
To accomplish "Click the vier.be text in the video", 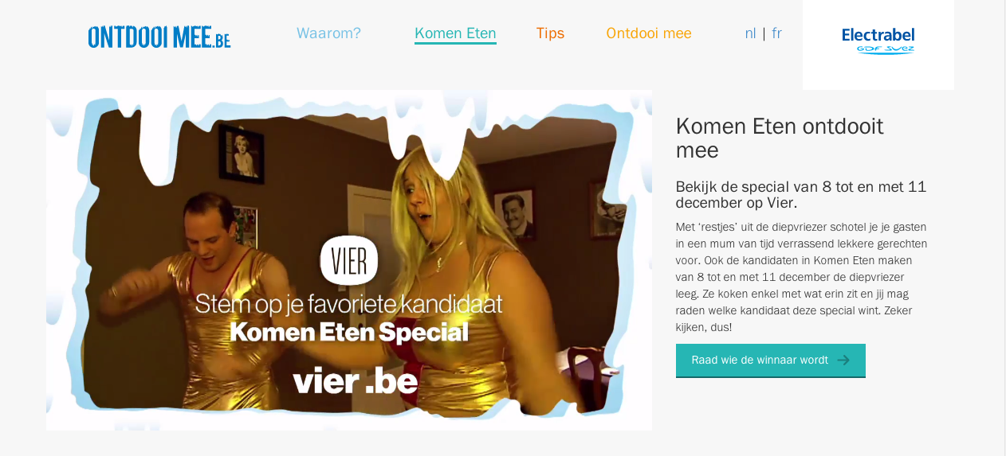I will (356, 382).
